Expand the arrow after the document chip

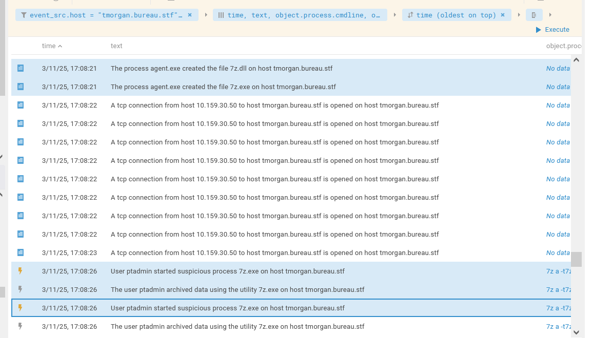pos(550,15)
